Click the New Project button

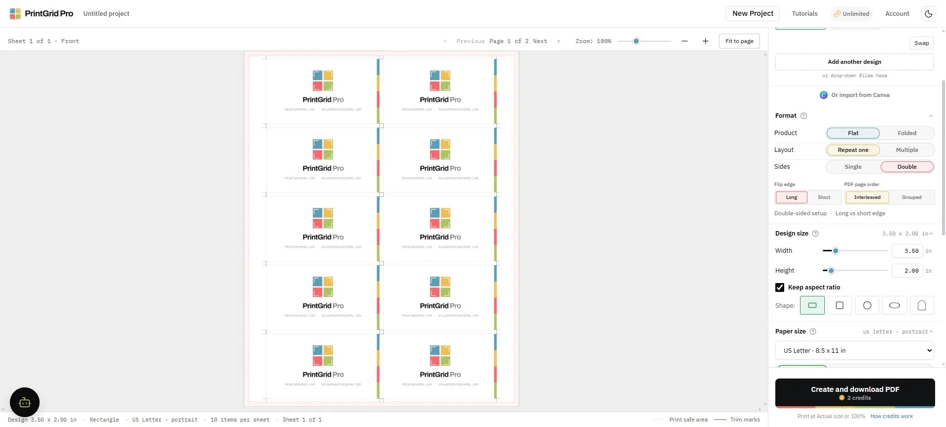pyautogui.click(x=753, y=14)
